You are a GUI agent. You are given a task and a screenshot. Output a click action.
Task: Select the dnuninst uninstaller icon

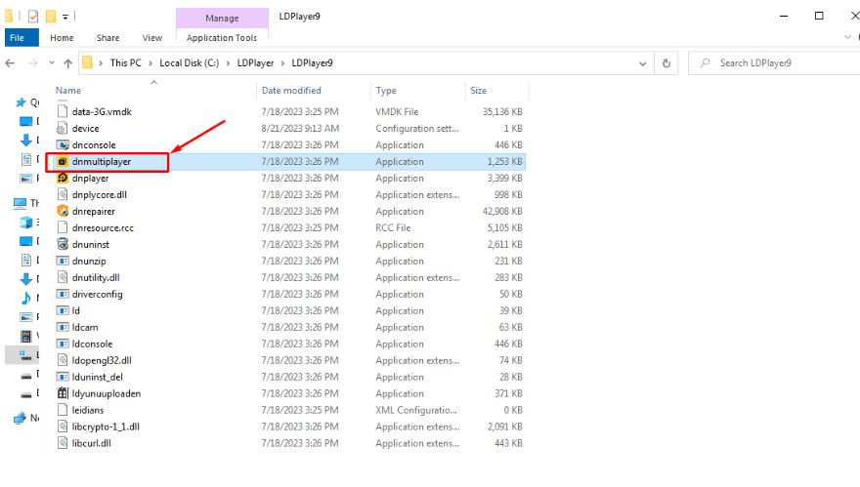(x=63, y=244)
